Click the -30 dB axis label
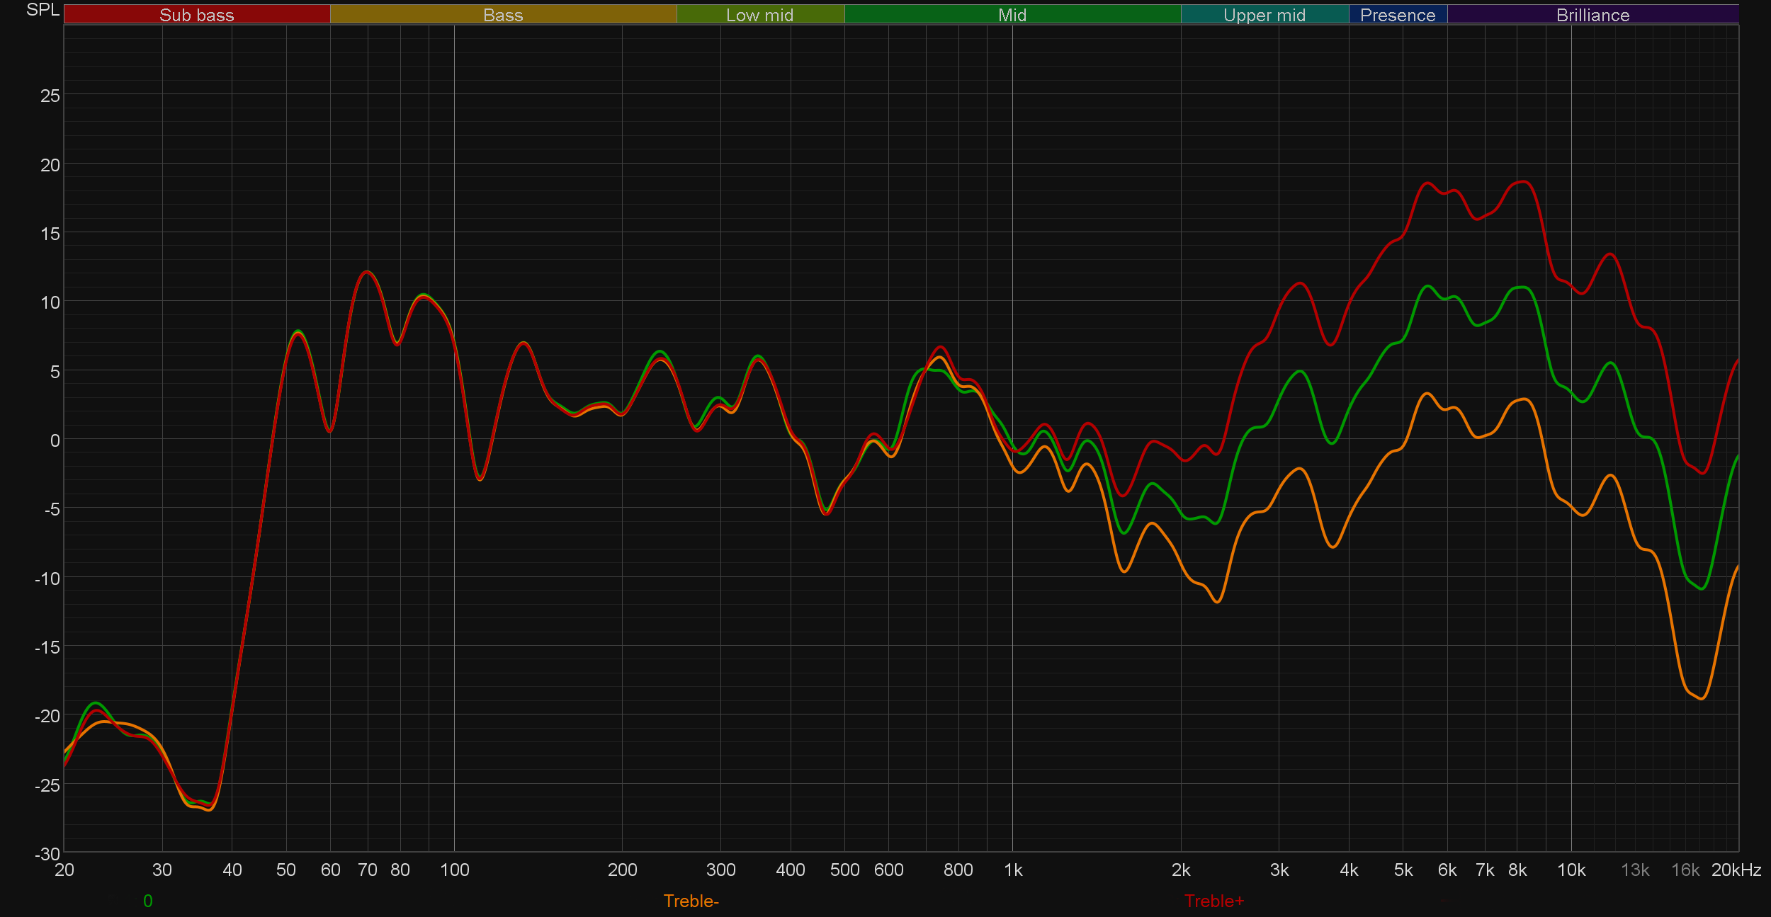Screen dimensions: 1771x917 coord(47,853)
